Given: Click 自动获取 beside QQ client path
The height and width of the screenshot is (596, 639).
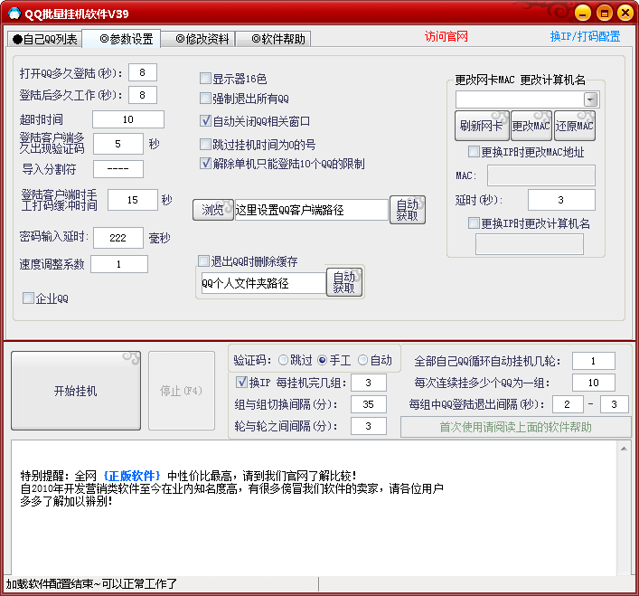Looking at the screenshot, I should [407, 210].
